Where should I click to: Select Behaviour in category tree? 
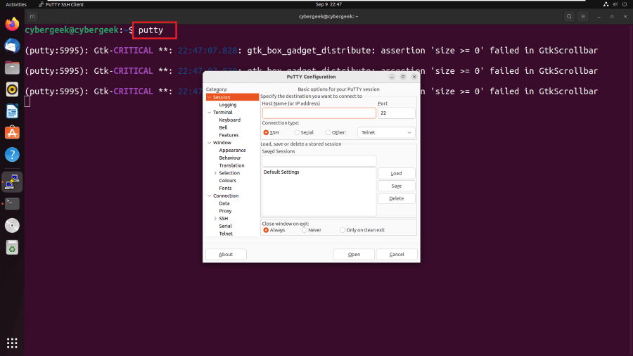(x=230, y=158)
